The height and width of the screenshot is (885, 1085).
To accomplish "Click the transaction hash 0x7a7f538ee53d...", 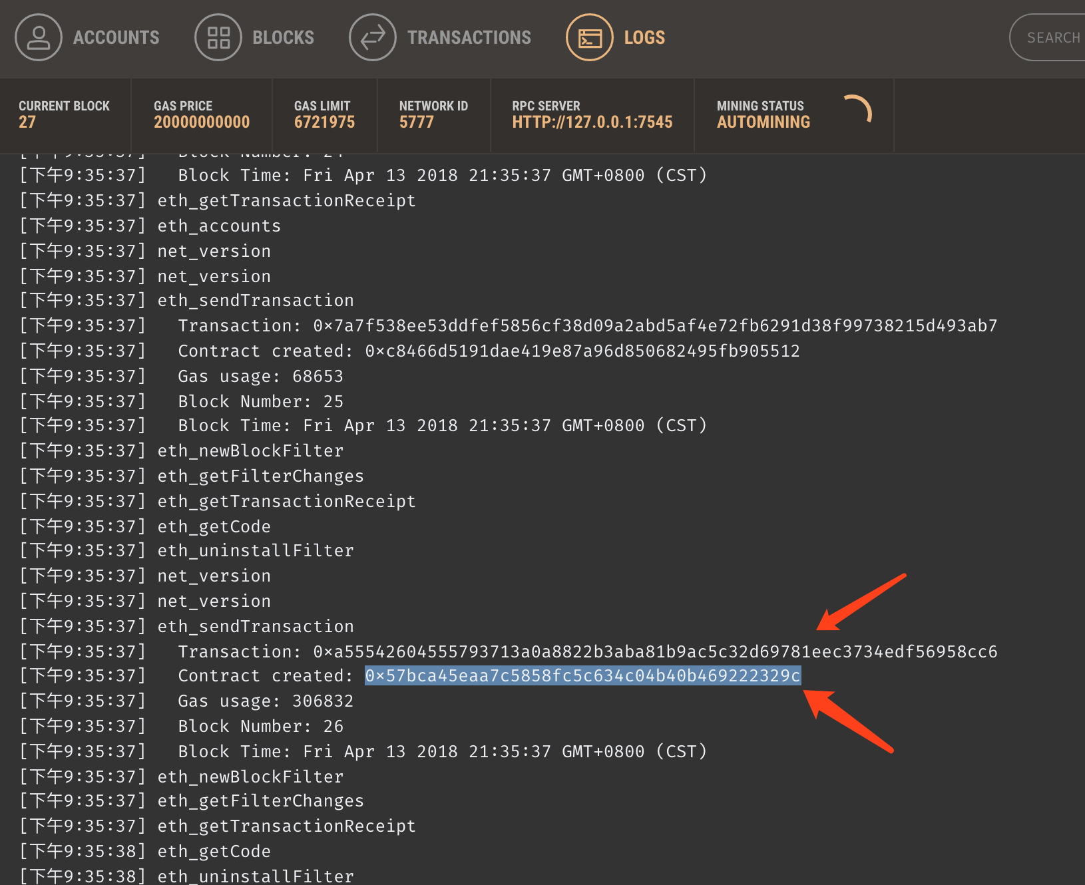I will tap(656, 326).
